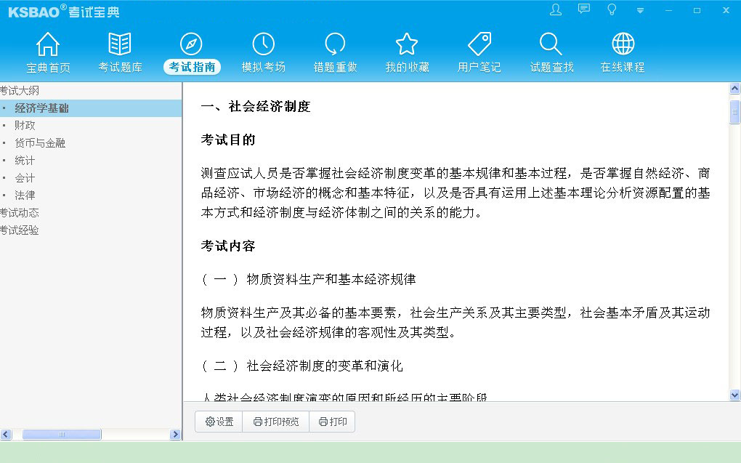Expand the 考试经验 tree node

[20, 230]
